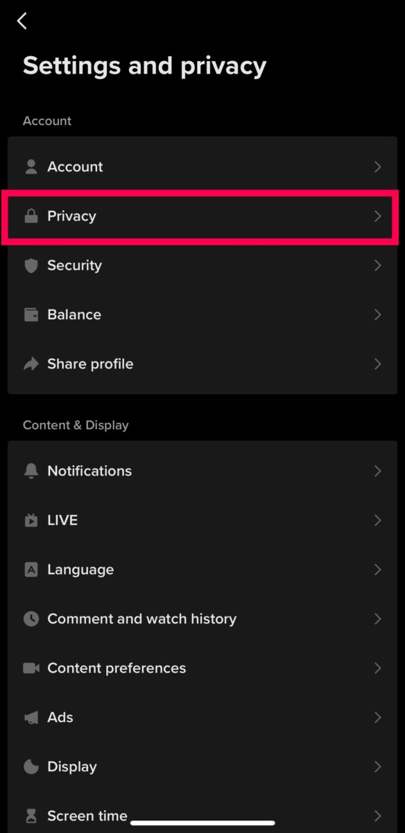Tap the back arrow icon

click(21, 21)
